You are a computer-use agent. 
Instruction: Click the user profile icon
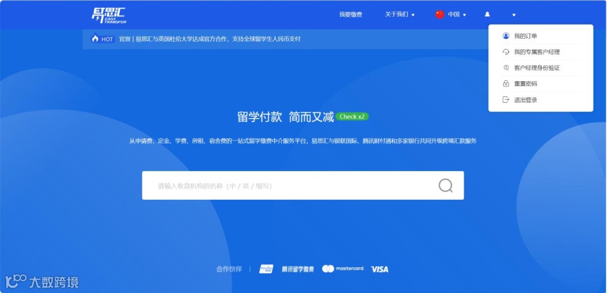point(487,14)
